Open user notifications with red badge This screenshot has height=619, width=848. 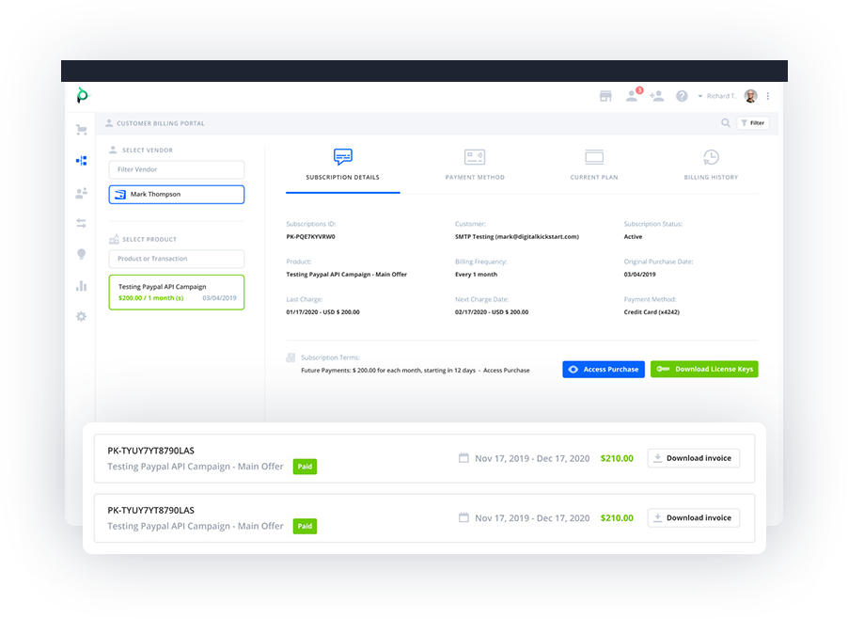pos(633,96)
